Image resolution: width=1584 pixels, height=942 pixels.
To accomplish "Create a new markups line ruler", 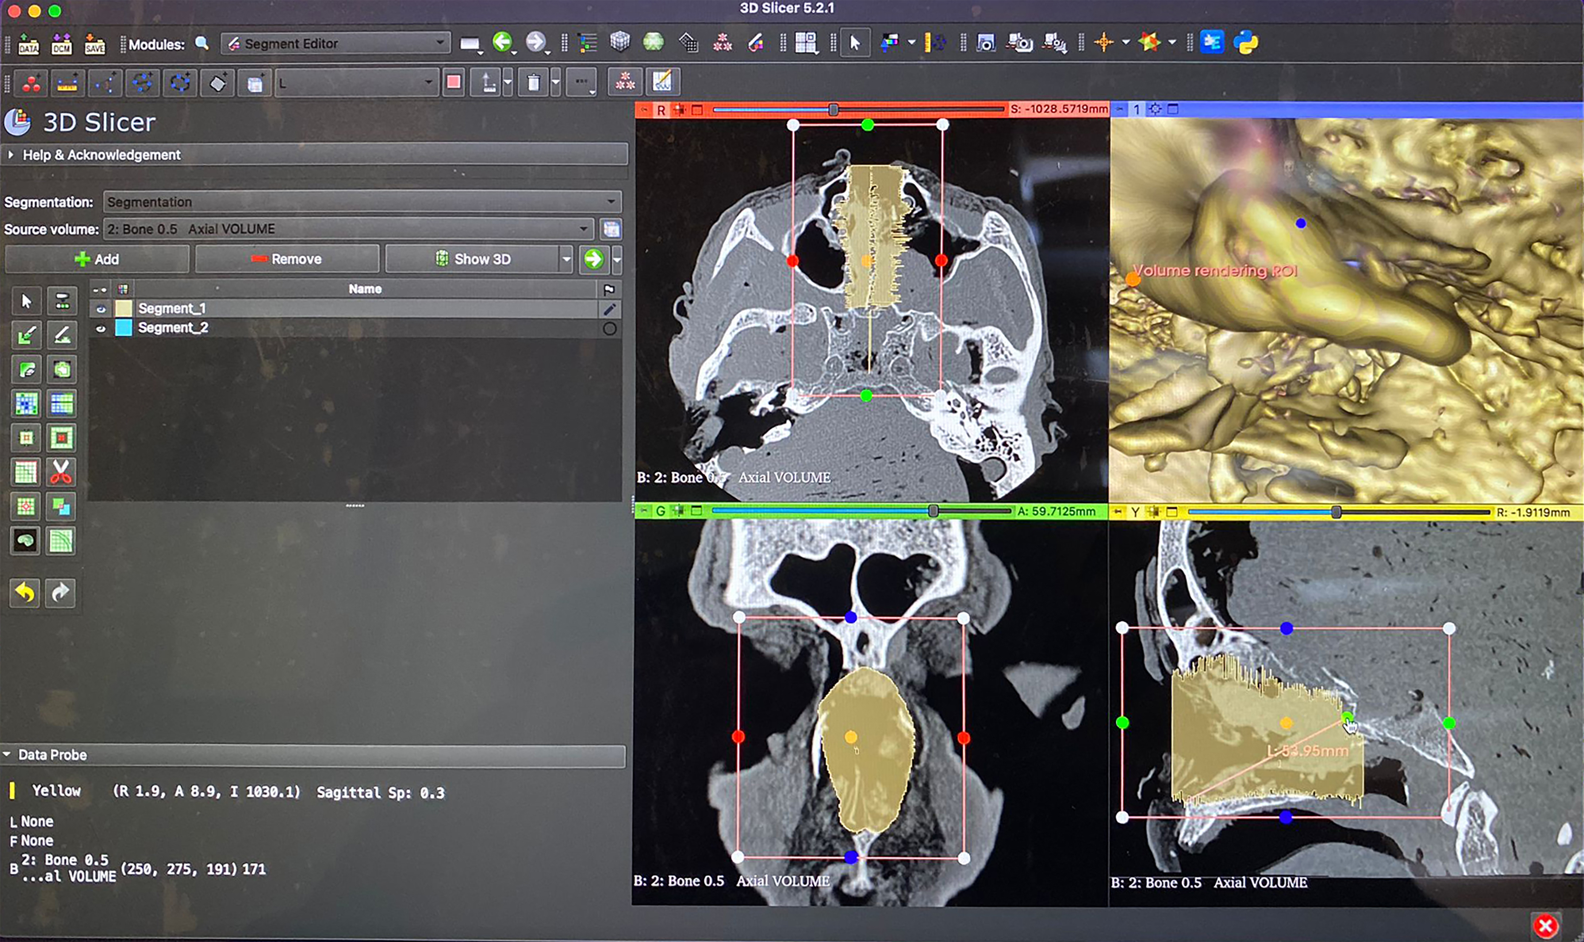I will coord(67,83).
